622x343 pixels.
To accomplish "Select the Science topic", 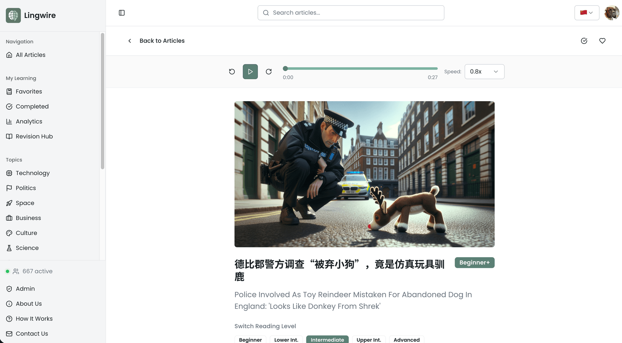I will 27,248.
